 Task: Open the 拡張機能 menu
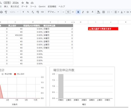click(x=52, y=7)
